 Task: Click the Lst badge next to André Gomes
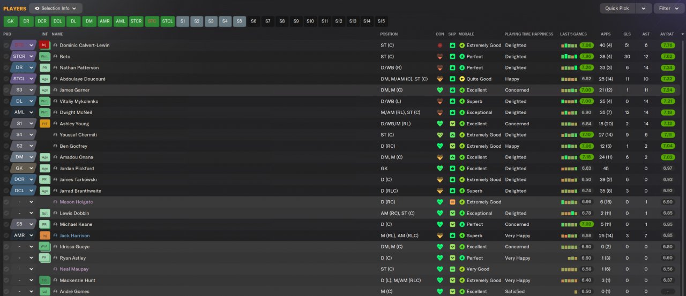click(45, 292)
